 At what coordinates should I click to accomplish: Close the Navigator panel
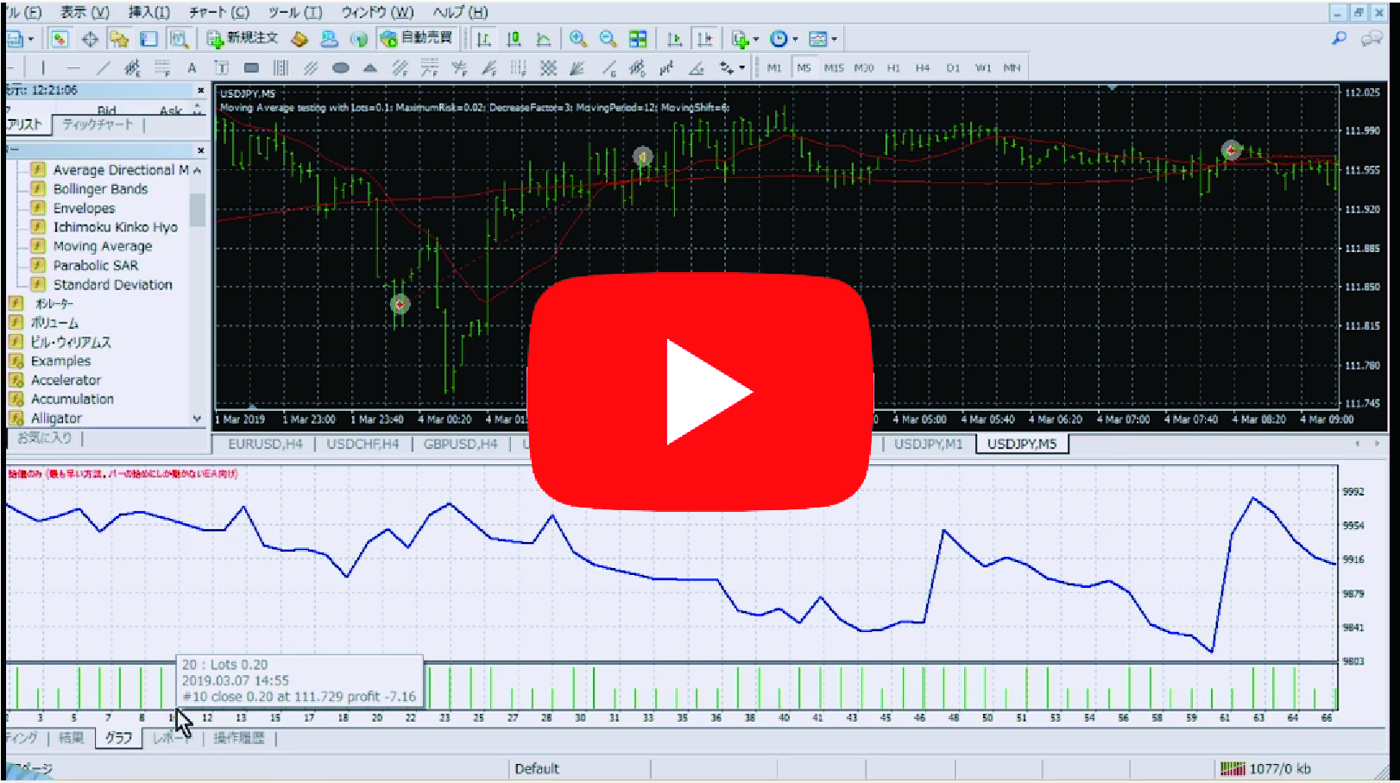coord(201,150)
